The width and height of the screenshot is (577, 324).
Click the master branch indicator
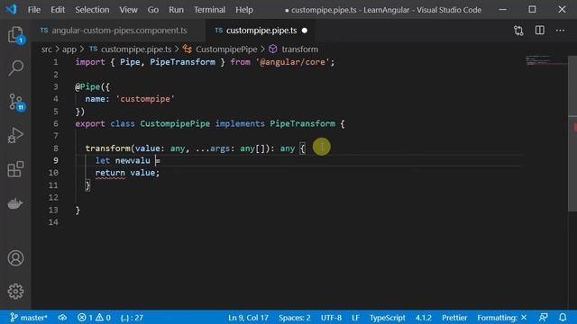click(28, 318)
